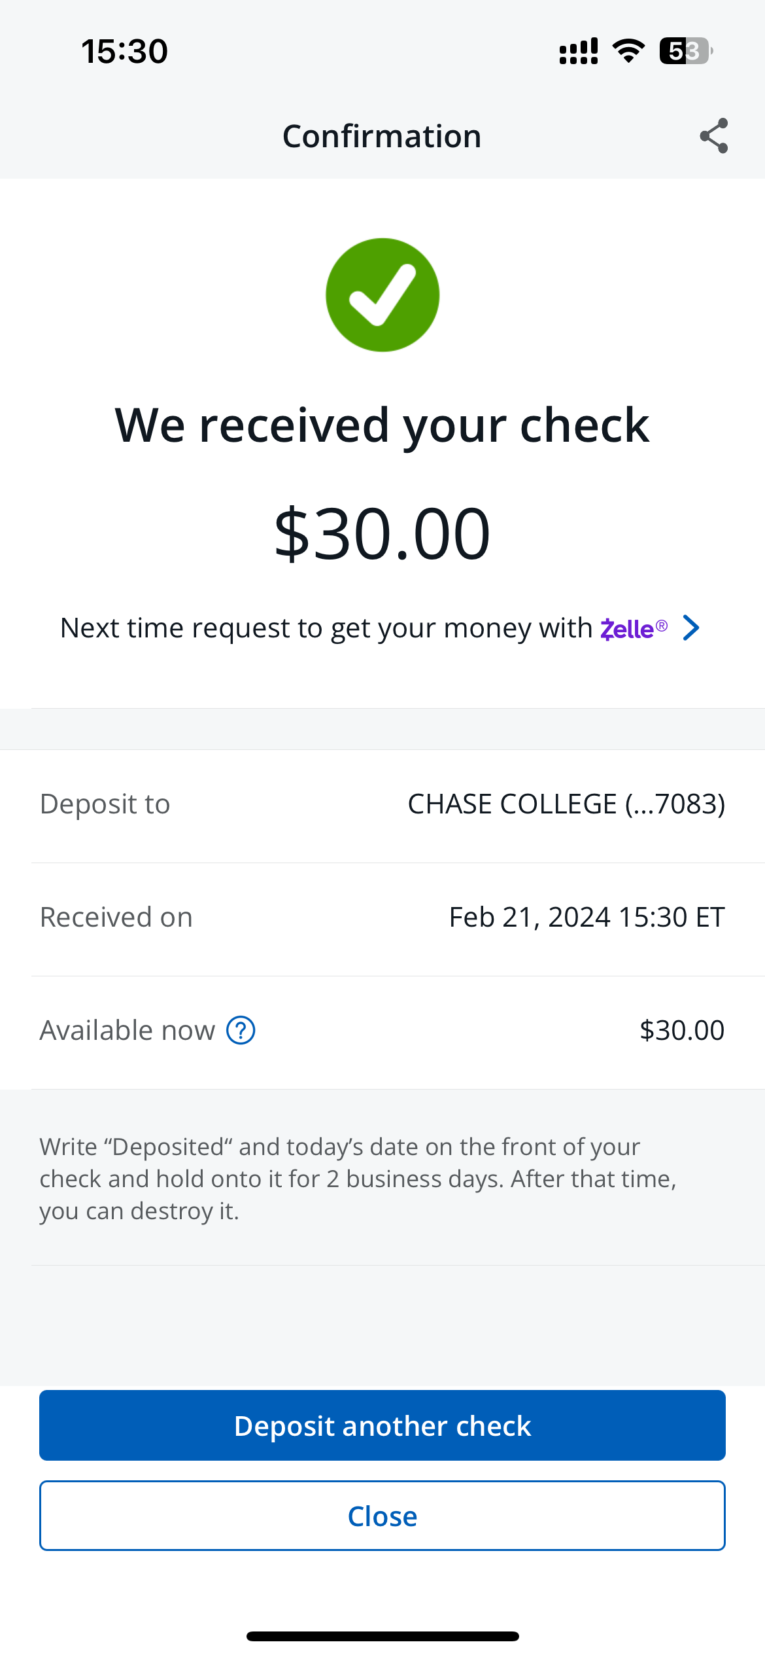Click the green success checkmark icon
765x1657 pixels.
pos(382,295)
